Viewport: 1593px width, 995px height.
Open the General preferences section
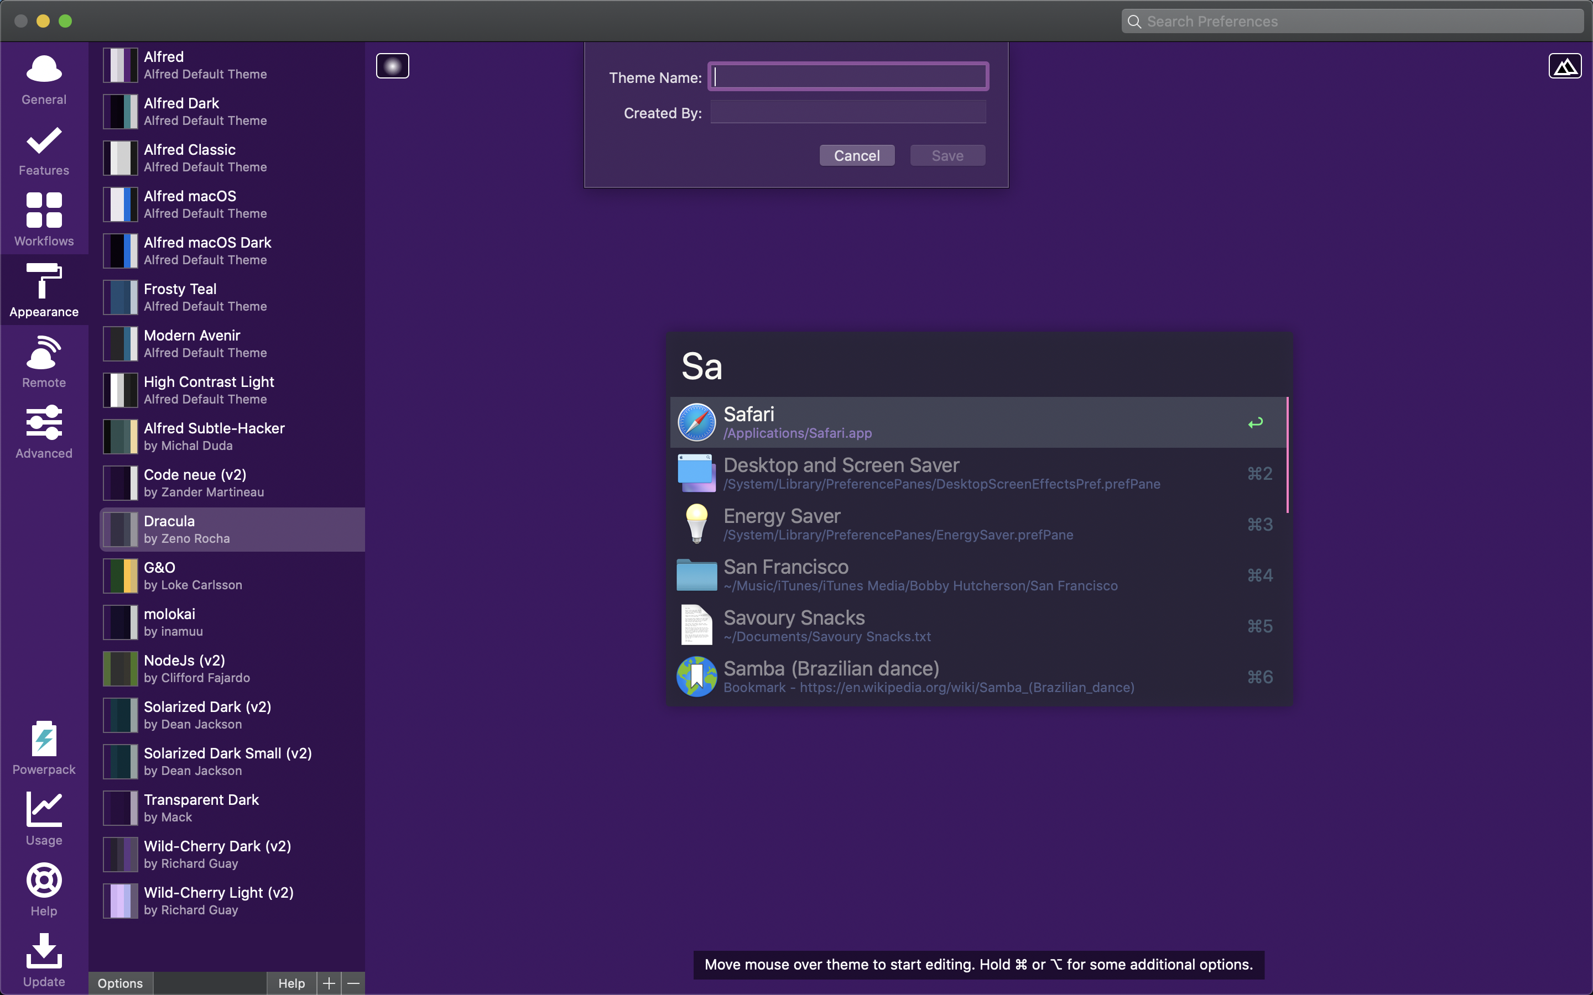click(44, 80)
